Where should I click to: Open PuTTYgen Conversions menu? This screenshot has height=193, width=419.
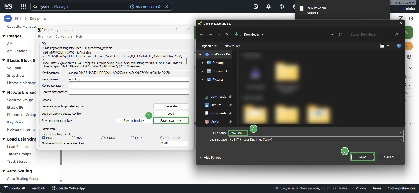64,37
